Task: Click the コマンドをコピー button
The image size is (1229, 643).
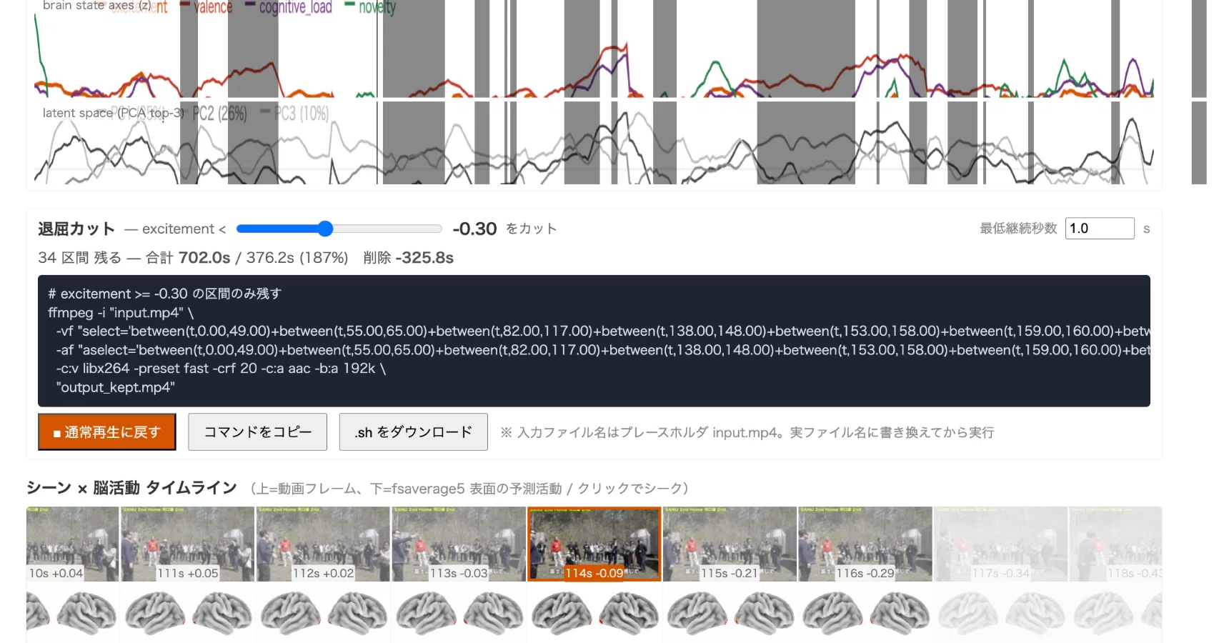Action: coord(257,432)
